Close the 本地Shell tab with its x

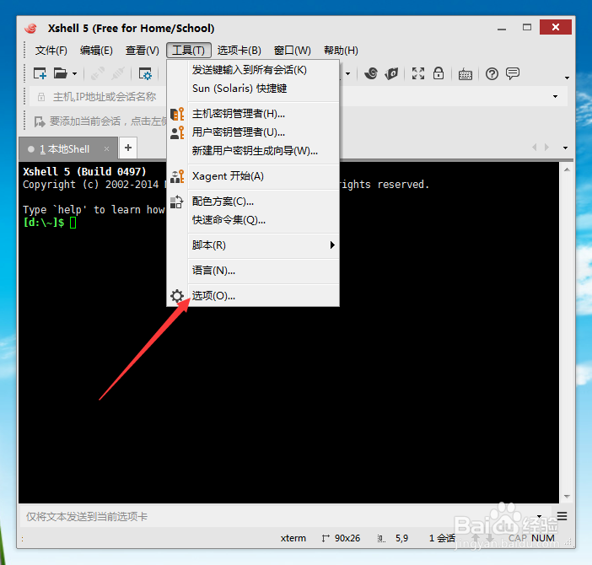(x=106, y=149)
